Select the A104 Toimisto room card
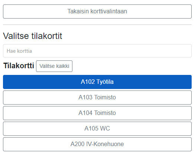 click(97, 113)
